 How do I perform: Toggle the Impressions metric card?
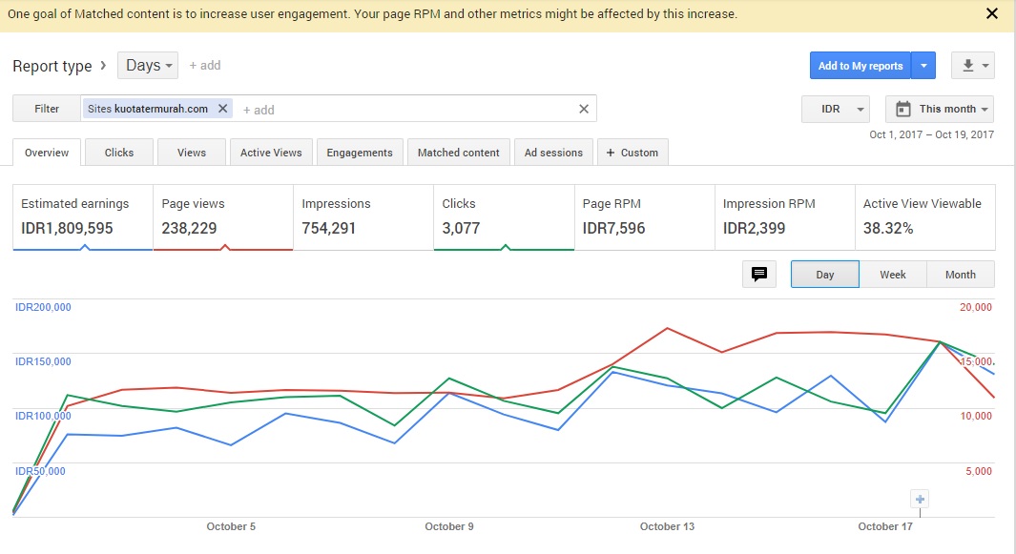tap(363, 217)
